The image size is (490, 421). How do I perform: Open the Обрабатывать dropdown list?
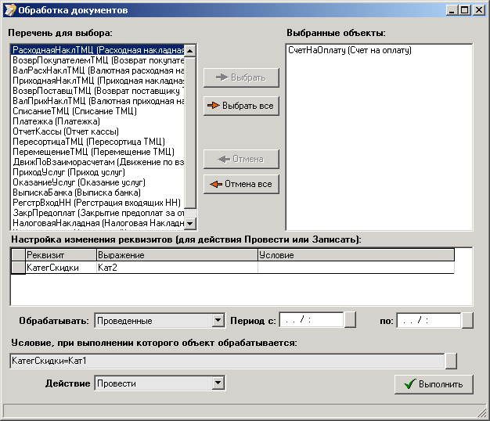pos(218,320)
